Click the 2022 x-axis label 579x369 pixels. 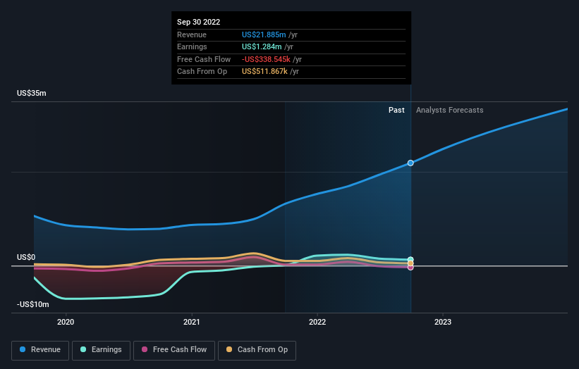click(x=317, y=323)
